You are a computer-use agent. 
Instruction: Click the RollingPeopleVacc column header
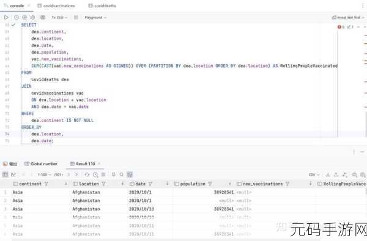(x=342, y=184)
